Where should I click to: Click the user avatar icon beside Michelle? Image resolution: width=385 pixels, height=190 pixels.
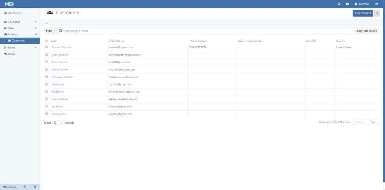(x=356, y=4)
